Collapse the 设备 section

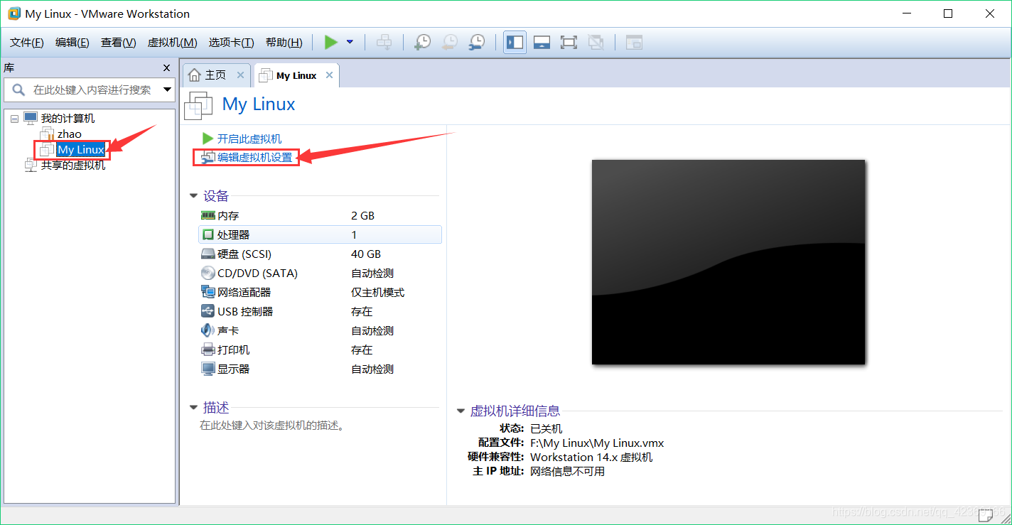point(193,196)
